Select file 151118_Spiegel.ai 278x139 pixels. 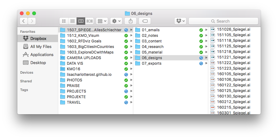[234, 40]
